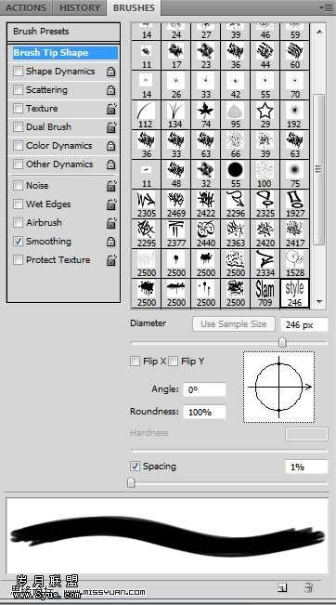Screen dimensions: 336x605
Task: Switch to the History tab
Action: 80,7
